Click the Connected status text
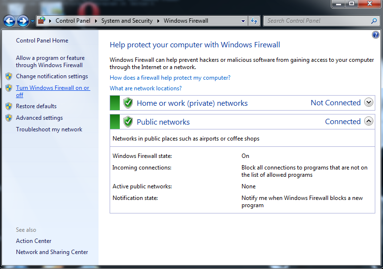Image resolution: width=383 pixels, height=269 pixels. coord(343,122)
